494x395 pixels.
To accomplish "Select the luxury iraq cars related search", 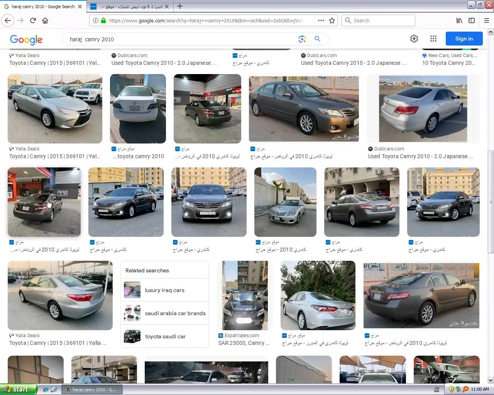I will tap(165, 290).
